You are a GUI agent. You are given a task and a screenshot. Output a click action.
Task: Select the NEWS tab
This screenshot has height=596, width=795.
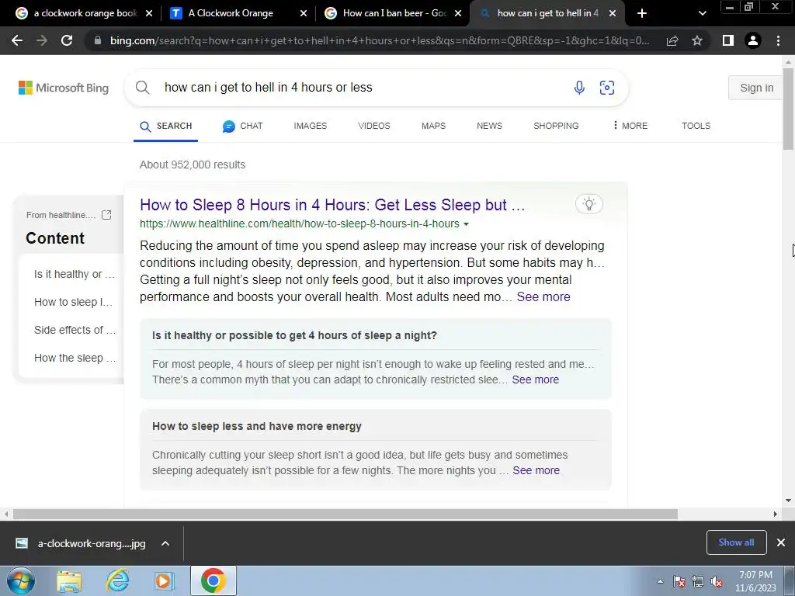(x=489, y=126)
